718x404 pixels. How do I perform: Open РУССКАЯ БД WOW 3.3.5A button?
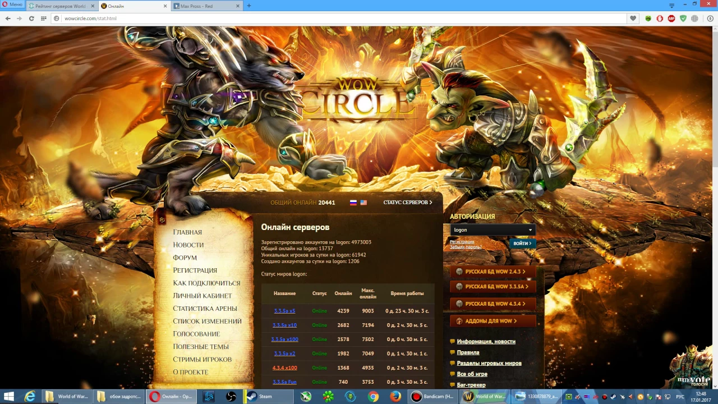[x=493, y=287]
